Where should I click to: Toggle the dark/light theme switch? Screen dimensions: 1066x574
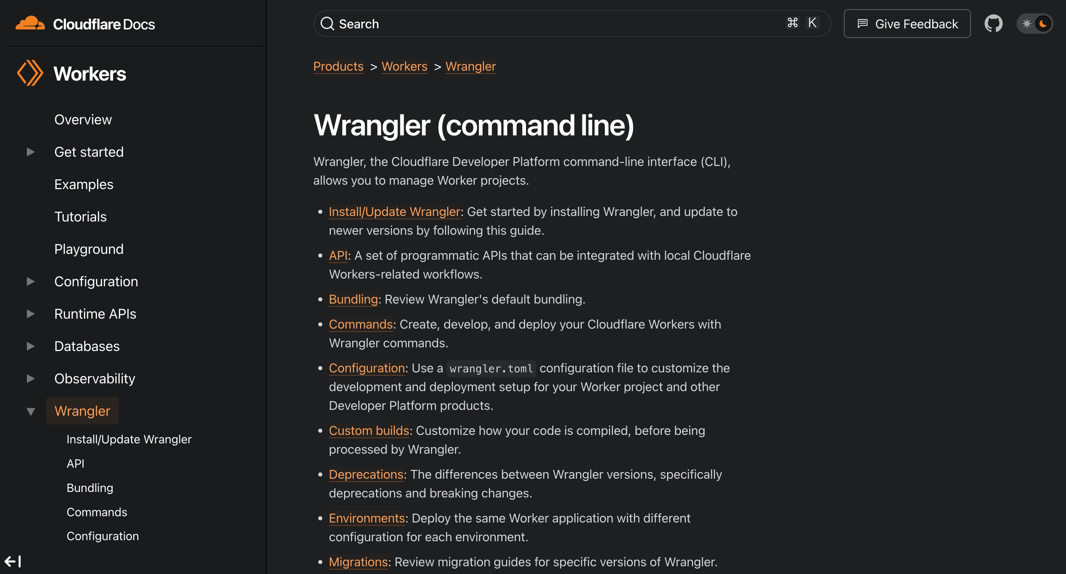point(1035,24)
